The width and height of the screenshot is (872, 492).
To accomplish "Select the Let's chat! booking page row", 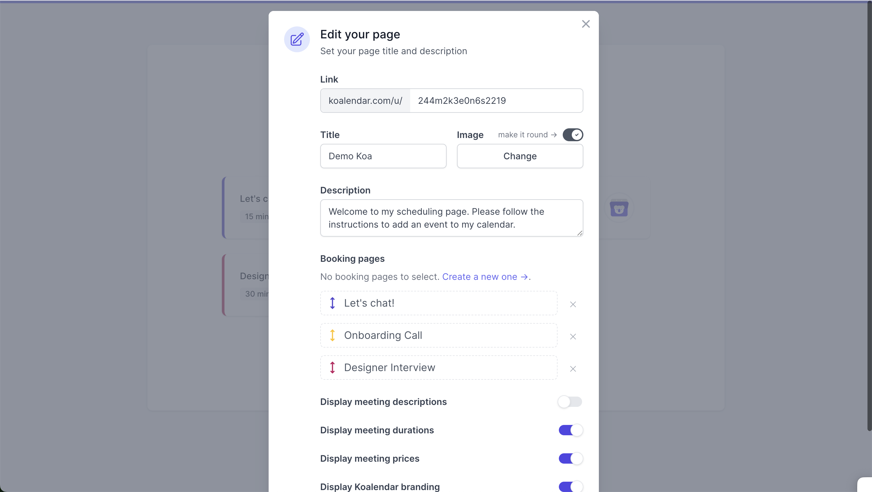I will coord(439,303).
